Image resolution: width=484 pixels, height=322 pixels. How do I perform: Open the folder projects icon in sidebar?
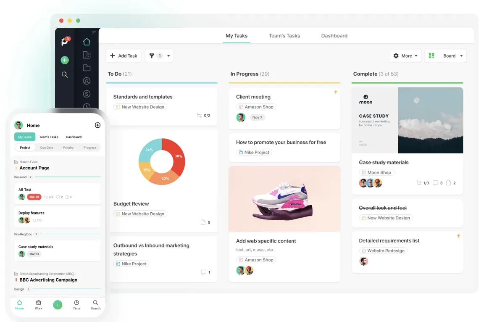(87, 68)
